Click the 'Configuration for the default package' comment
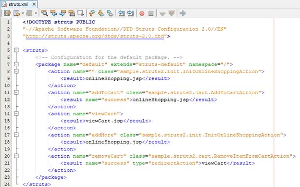Screen dimensions: 300x187 click(109, 57)
